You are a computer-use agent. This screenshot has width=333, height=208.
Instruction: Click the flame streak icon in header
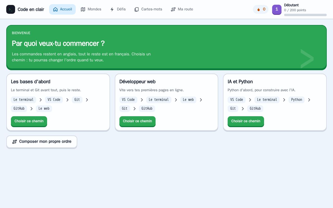[259, 9]
